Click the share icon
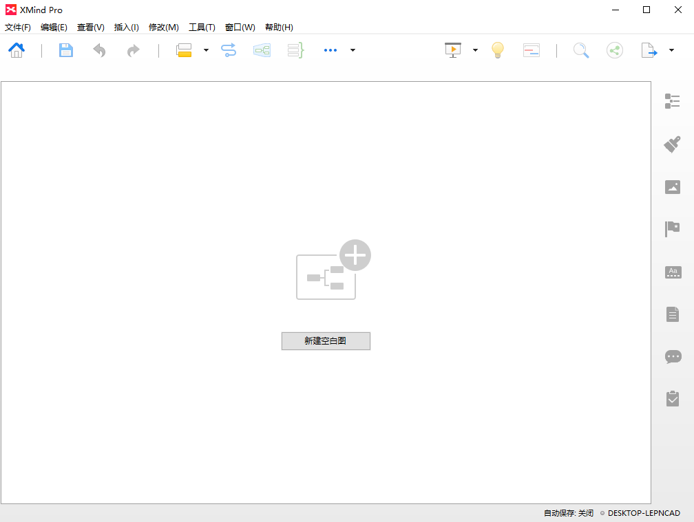The image size is (694, 522). click(x=615, y=50)
